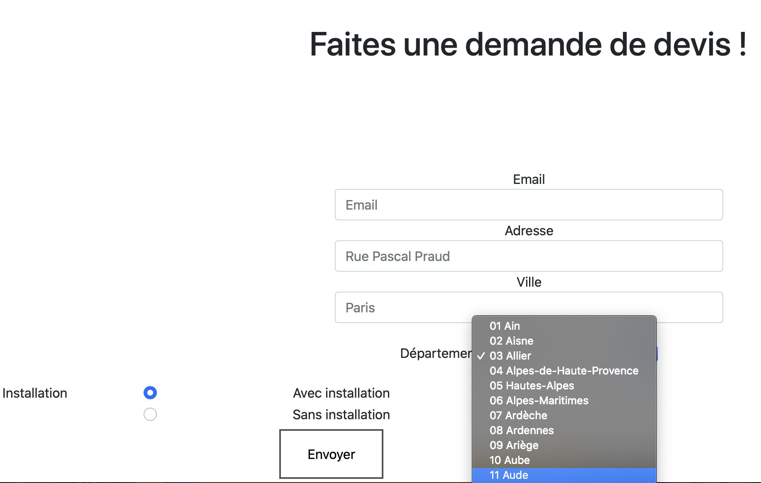Pick 04 Alpes-de-Haute-Provence in the dropdown
Image resolution: width=761 pixels, height=483 pixels.
pos(563,371)
